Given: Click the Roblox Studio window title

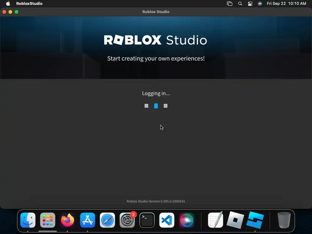Looking at the screenshot, I should click(156, 12).
